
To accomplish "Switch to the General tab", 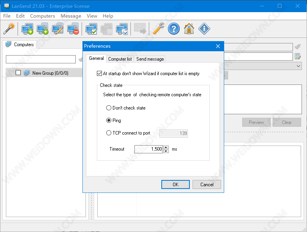I will click(x=96, y=58).
